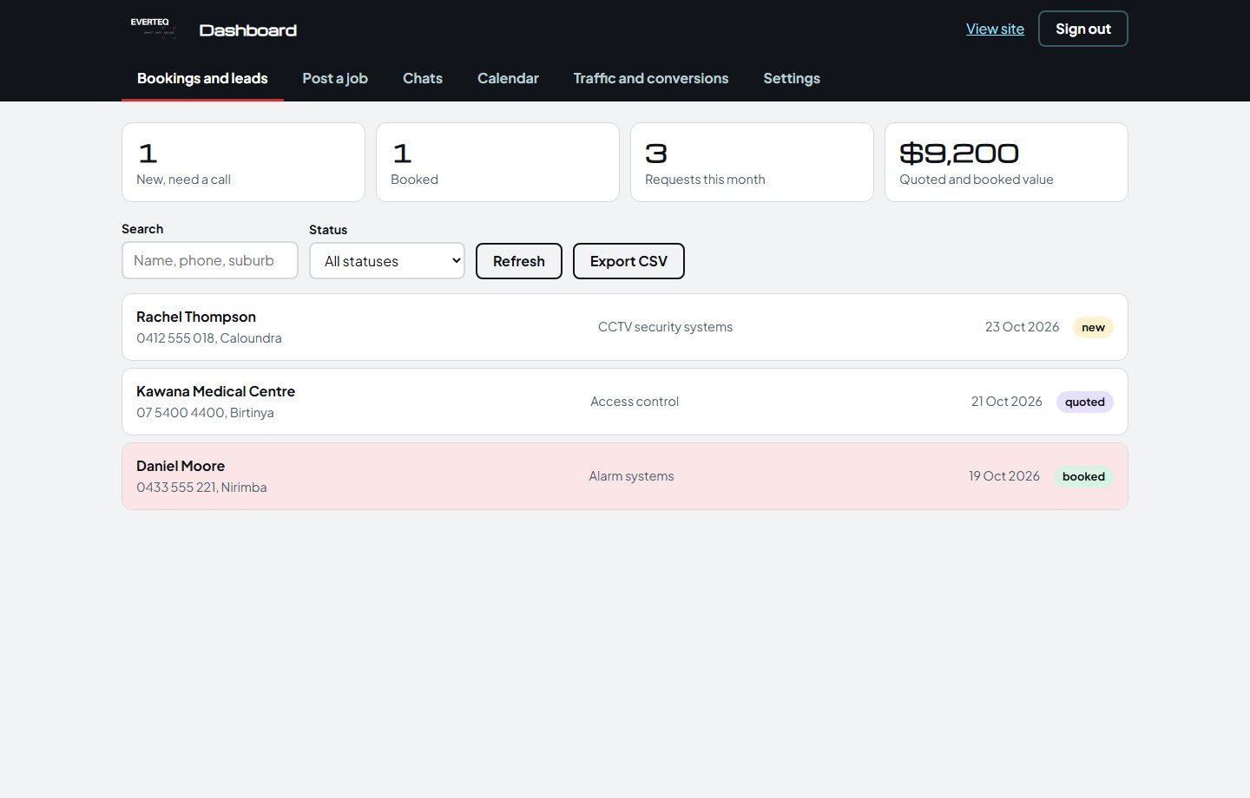Open the Kawana Medical Centre lead

(x=625, y=402)
